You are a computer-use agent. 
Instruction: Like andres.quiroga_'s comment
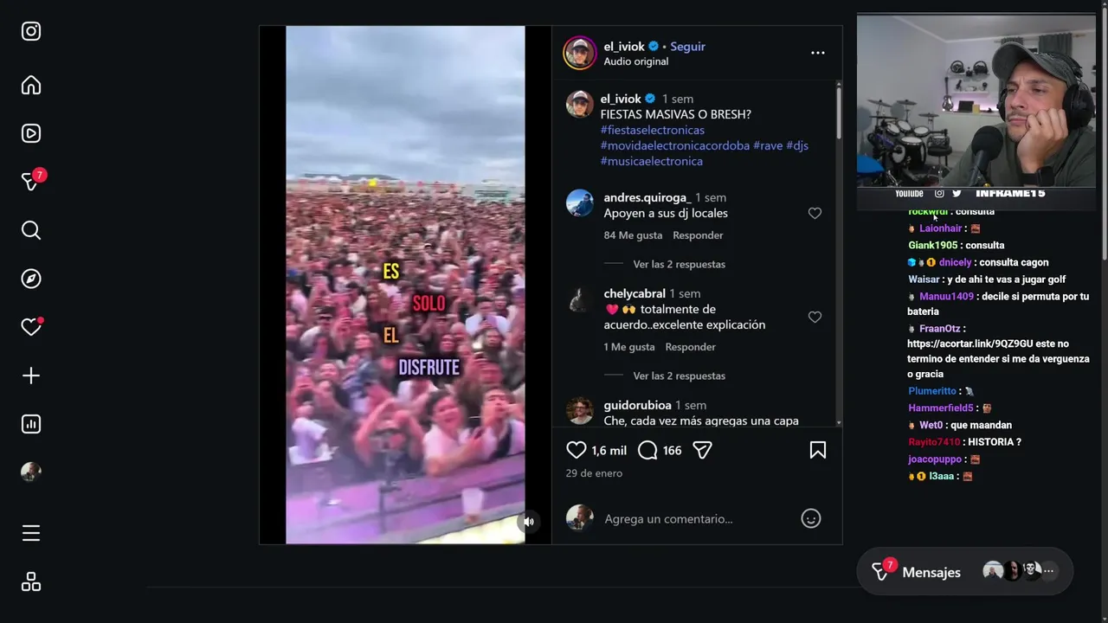(x=815, y=213)
